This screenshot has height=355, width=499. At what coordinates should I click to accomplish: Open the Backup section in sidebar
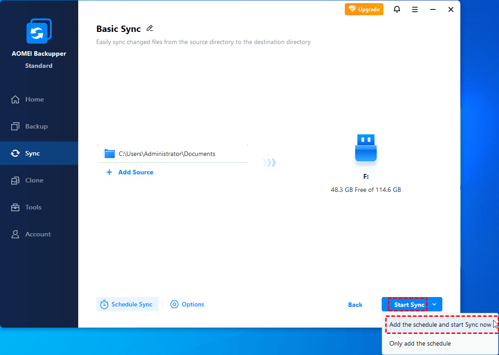pos(36,126)
